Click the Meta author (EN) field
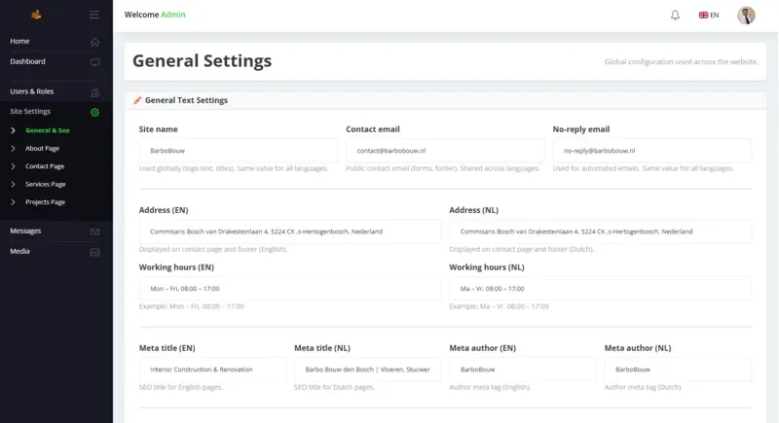This screenshot has width=779, height=423. click(x=523, y=369)
